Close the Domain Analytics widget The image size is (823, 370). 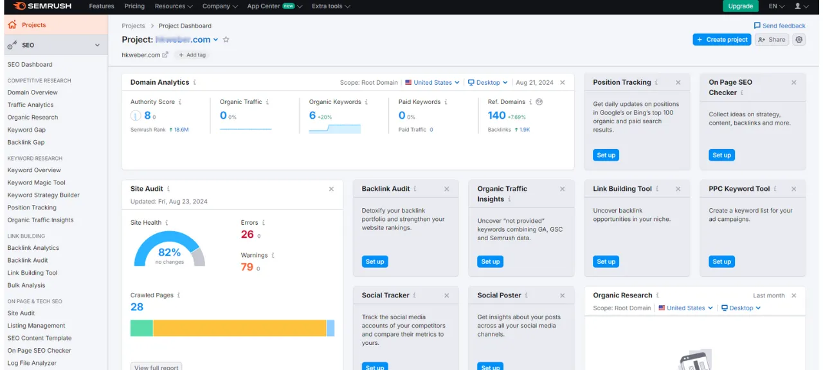click(563, 82)
